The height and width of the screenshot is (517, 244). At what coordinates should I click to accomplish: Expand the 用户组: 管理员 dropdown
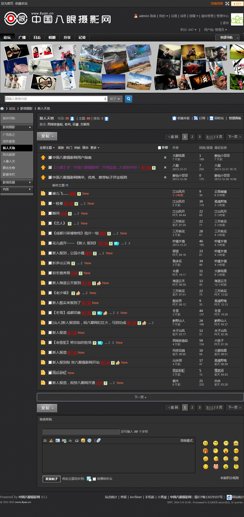215,30
